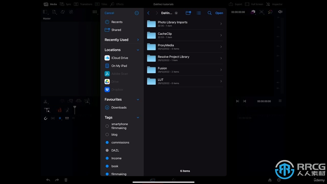Click the sync clips arrows icon
327x184 pixels.
click(x=63, y=12)
